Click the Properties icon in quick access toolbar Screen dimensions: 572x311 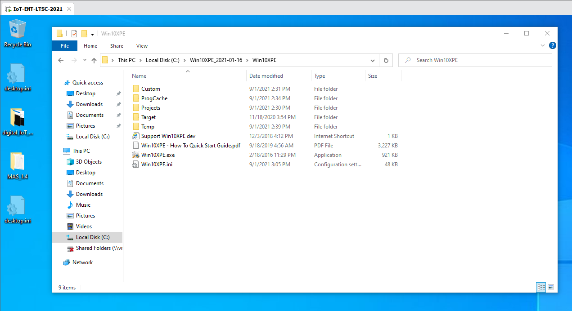pyautogui.click(x=74, y=33)
